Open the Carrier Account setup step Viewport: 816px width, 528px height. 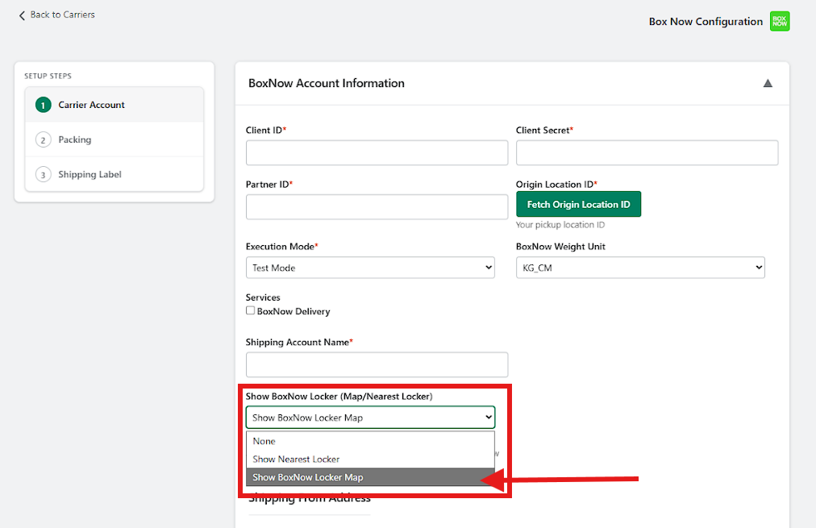[x=91, y=106]
